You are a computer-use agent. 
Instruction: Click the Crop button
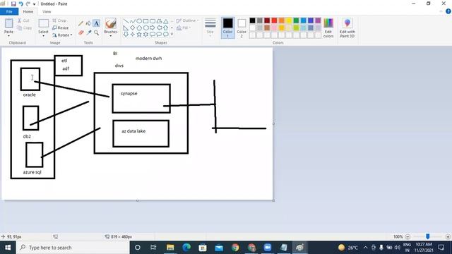pyautogui.click(x=59, y=20)
